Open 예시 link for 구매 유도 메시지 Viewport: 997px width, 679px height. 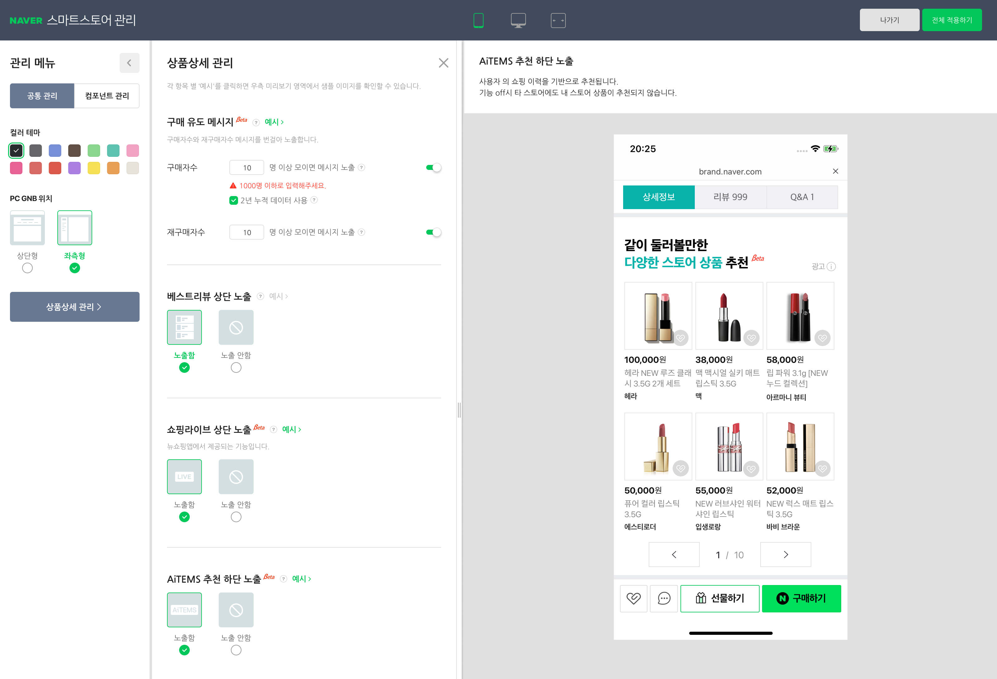tap(274, 122)
